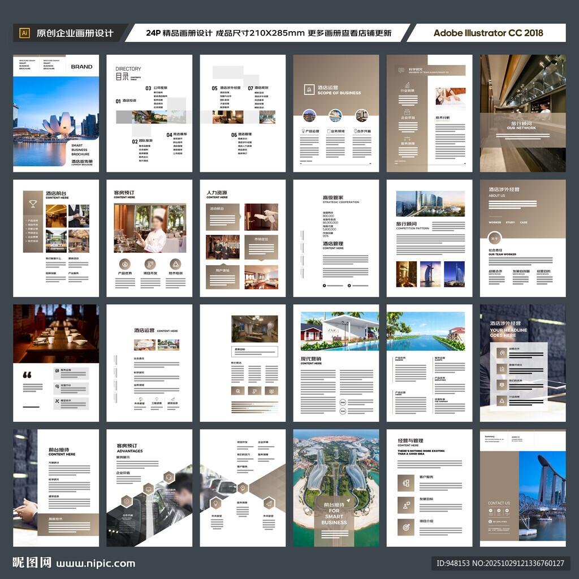This screenshot has height=579, width=579.
Task: Click the 项目介绍 target icon
Action: [x=406, y=528]
